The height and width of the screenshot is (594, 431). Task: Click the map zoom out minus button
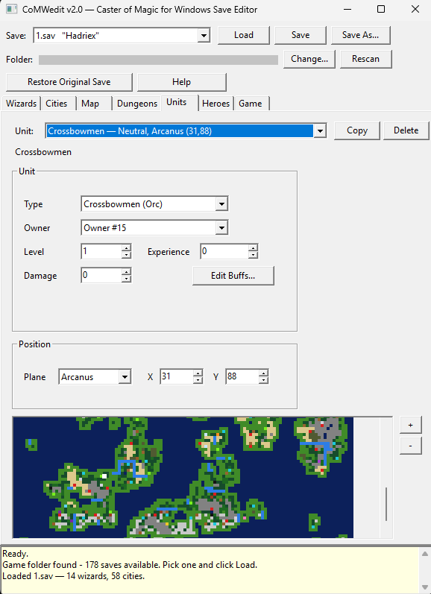click(x=411, y=446)
